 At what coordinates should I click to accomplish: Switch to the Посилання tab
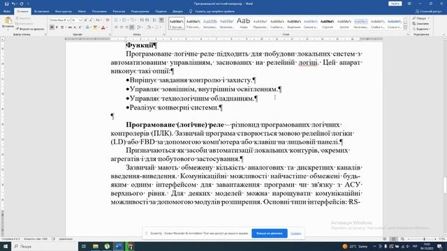[x=99, y=11]
